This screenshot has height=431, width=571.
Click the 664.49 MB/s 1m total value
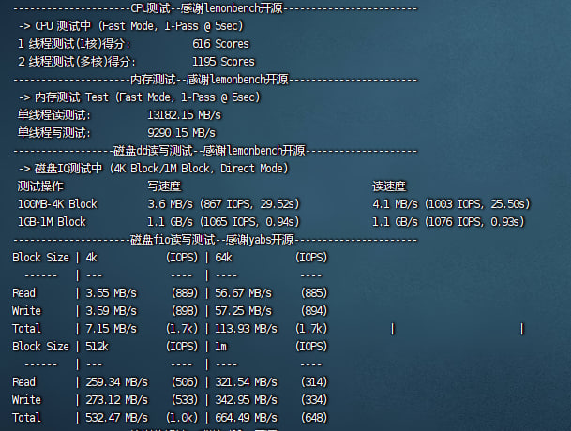[246, 418]
